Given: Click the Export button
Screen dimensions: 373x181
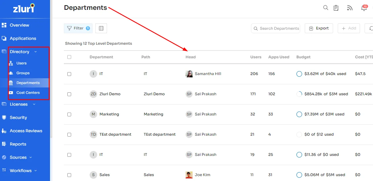Looking at the screenshot, I should click(319, 28).
